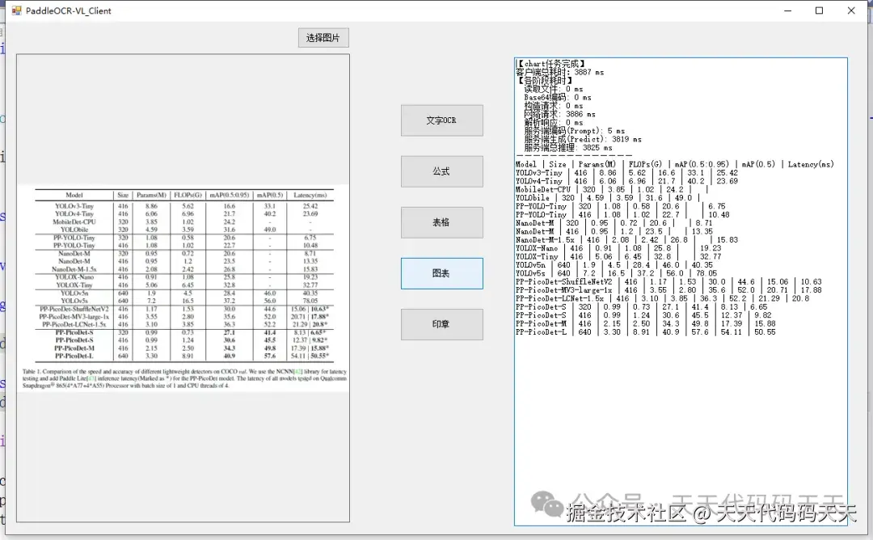Start the 图表 chart task button
Image resolution: width=873 pixels, height=540 pixels.
click(x=441, y=273)
